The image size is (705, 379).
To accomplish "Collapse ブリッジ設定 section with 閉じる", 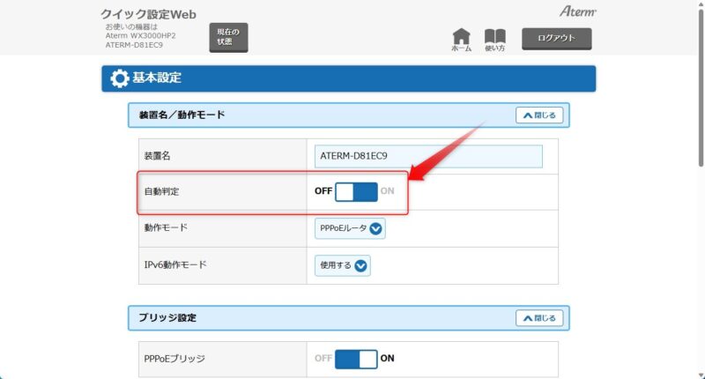I will (x=538, y=318).
